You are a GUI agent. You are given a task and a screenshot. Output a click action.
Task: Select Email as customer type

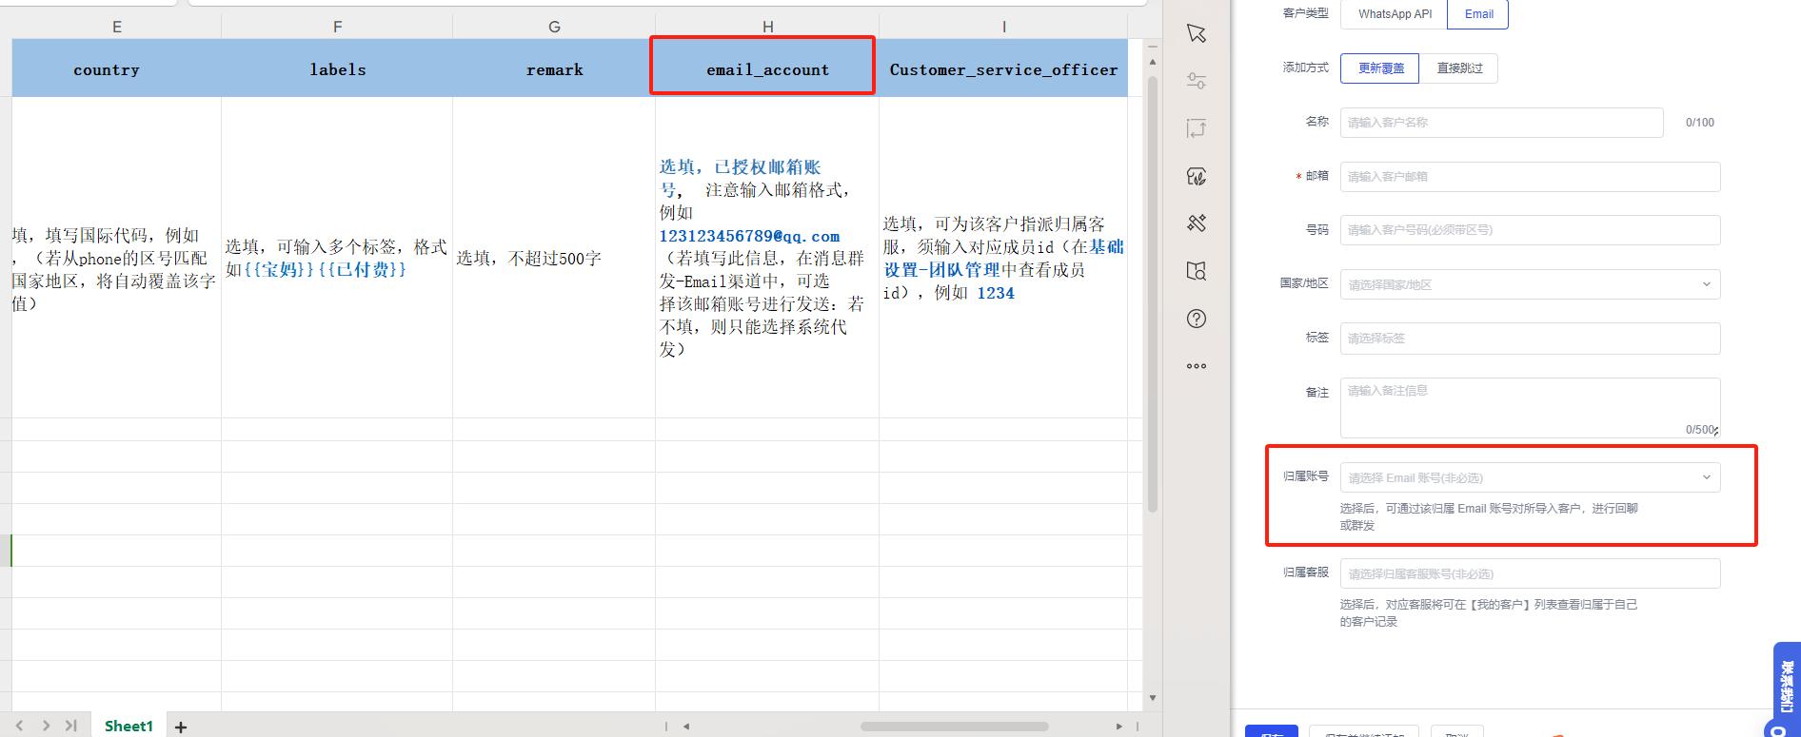(x=1478, y=14)
